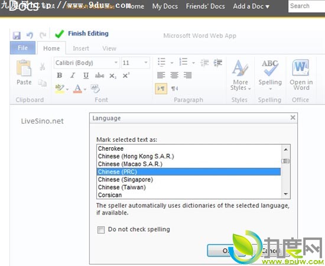This screenshot has height=266, width=325.
Task: Expand the highlight color dropdown arrow
Action: (x=67, y=89)
